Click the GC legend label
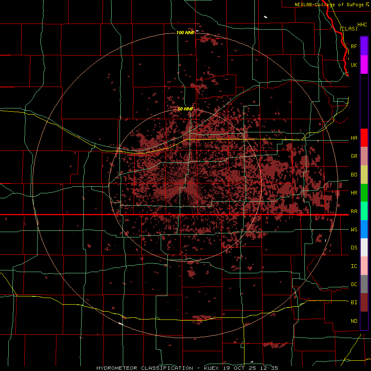The image size is (371, 371). [x=354, y=284]
